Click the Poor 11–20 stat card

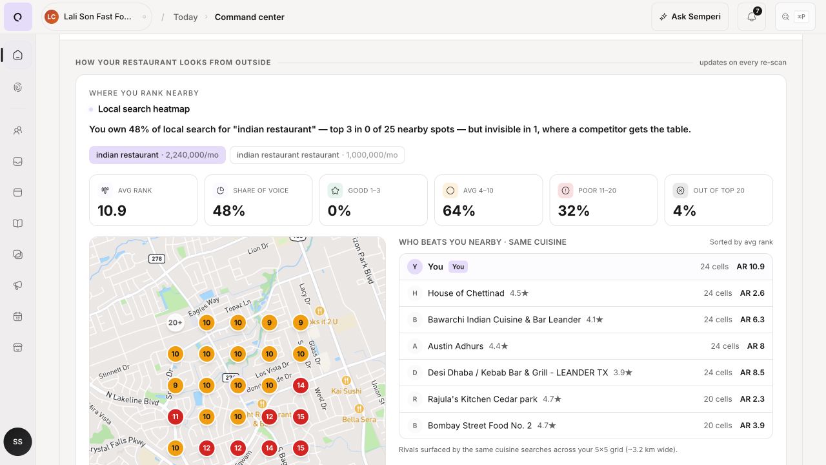tap(603, 200)
